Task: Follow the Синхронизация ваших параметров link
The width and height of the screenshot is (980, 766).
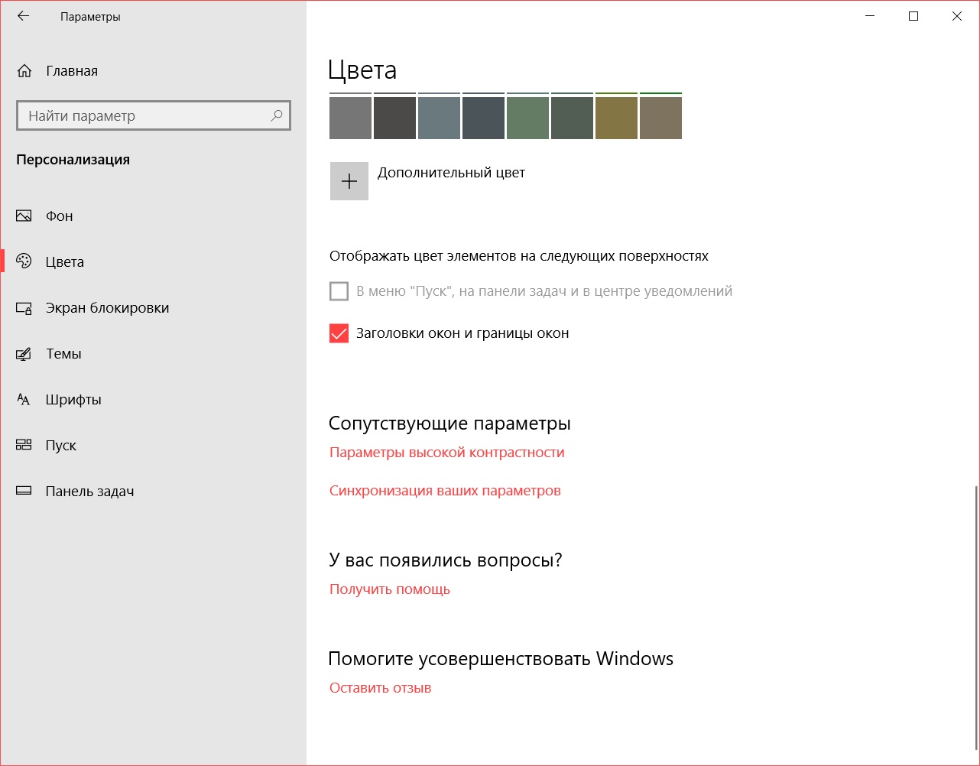Action: pos(445,491)
